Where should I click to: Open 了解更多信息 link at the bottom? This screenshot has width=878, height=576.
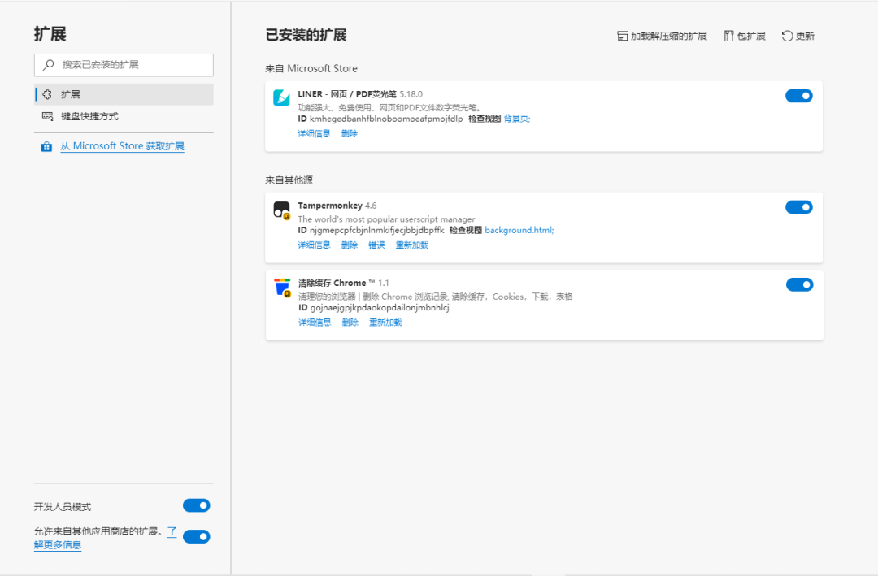point(58,544)
